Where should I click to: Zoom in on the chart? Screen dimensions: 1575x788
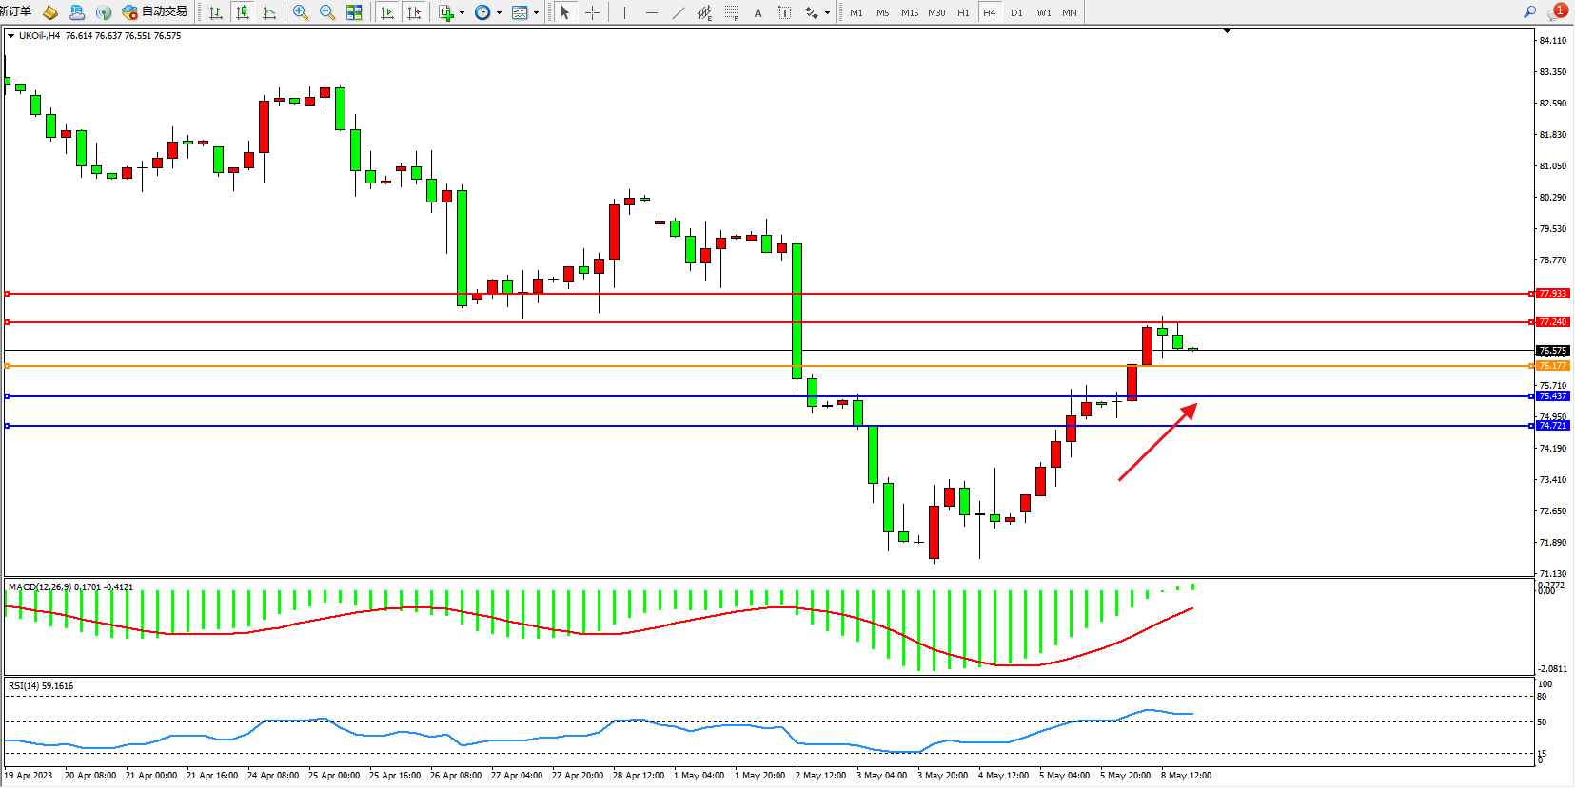[x=301, y=12]
